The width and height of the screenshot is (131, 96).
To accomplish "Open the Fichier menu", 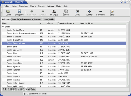I will (x=7, y=6).
